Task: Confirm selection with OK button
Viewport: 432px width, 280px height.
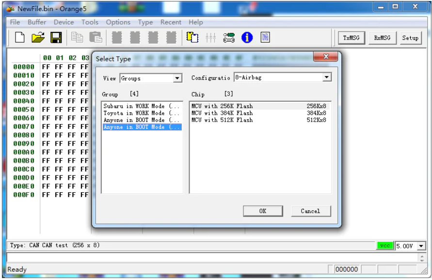Action: click(263, 211)
